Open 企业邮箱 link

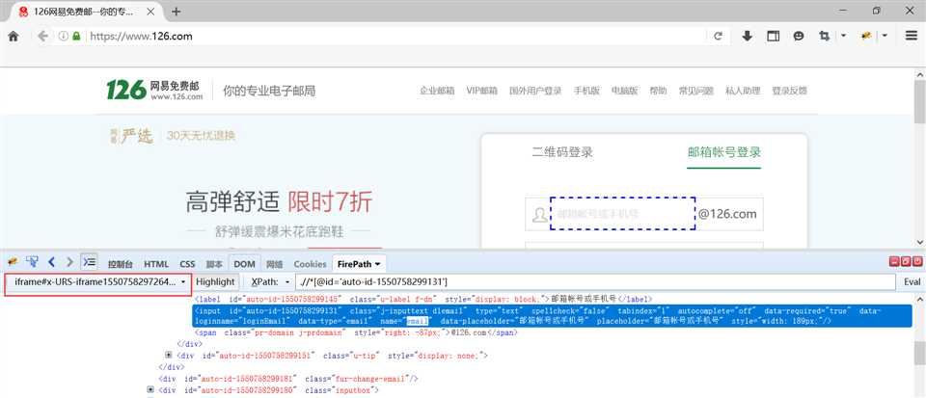437,91
